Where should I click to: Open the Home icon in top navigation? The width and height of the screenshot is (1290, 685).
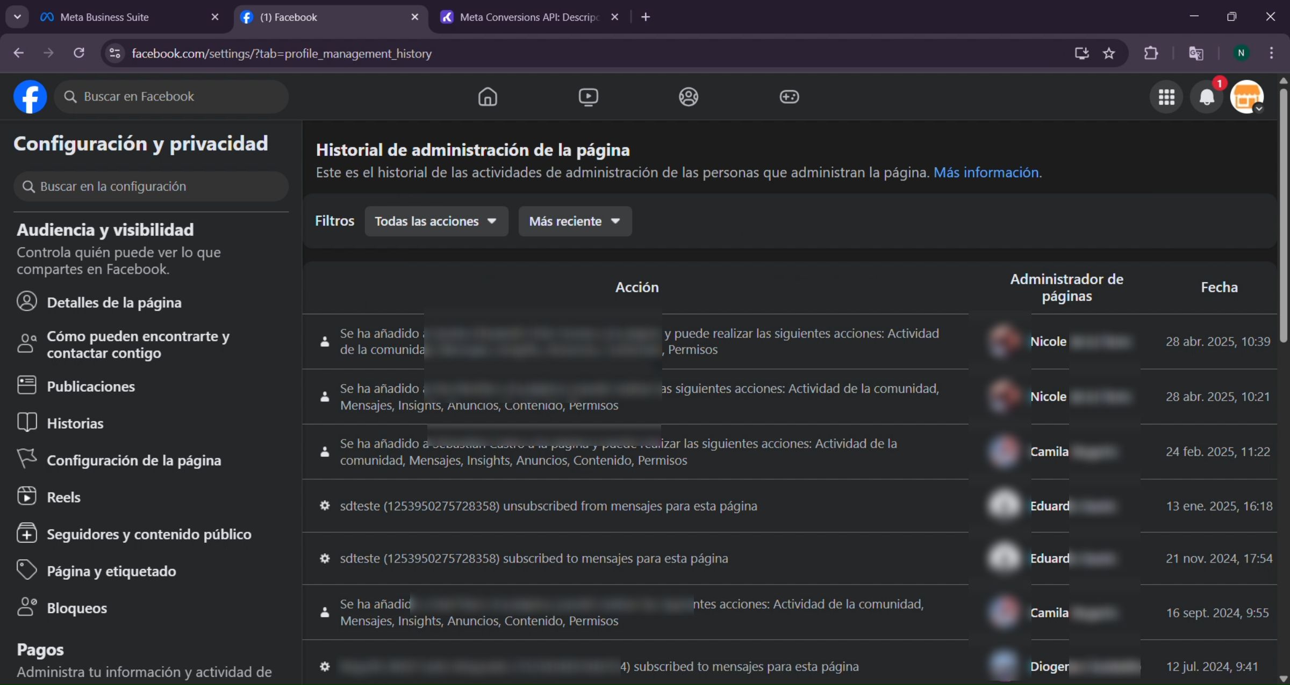tap(488, 97)
